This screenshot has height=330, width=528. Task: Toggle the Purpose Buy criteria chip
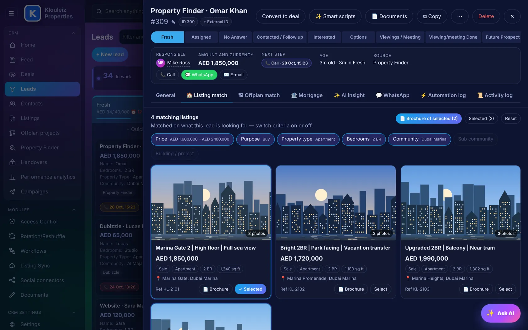point(255,139)
